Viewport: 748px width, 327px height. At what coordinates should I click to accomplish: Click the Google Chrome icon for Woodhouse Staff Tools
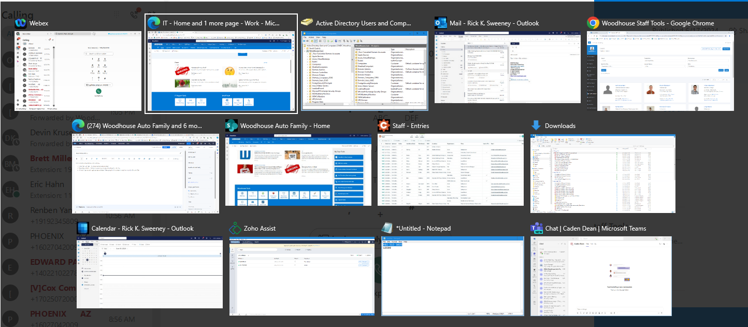point(593,23)
